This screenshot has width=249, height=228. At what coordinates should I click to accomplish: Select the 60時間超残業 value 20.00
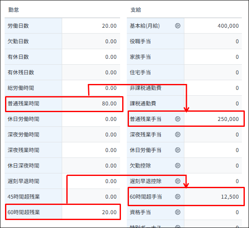[x=109, y=212]
